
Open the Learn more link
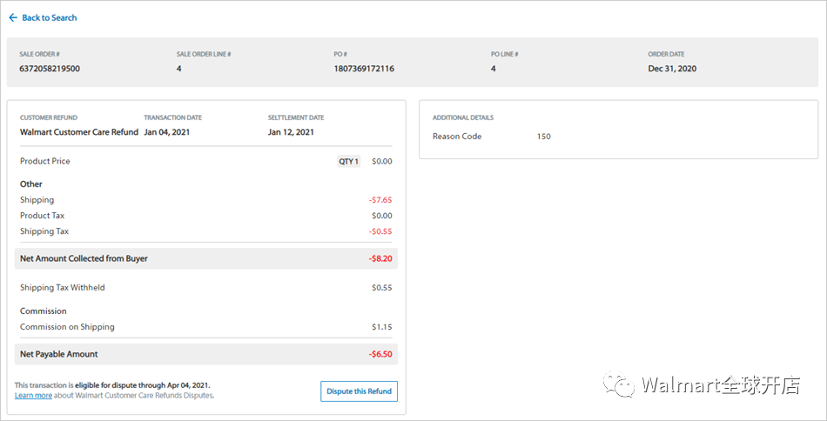pos(33,396)
